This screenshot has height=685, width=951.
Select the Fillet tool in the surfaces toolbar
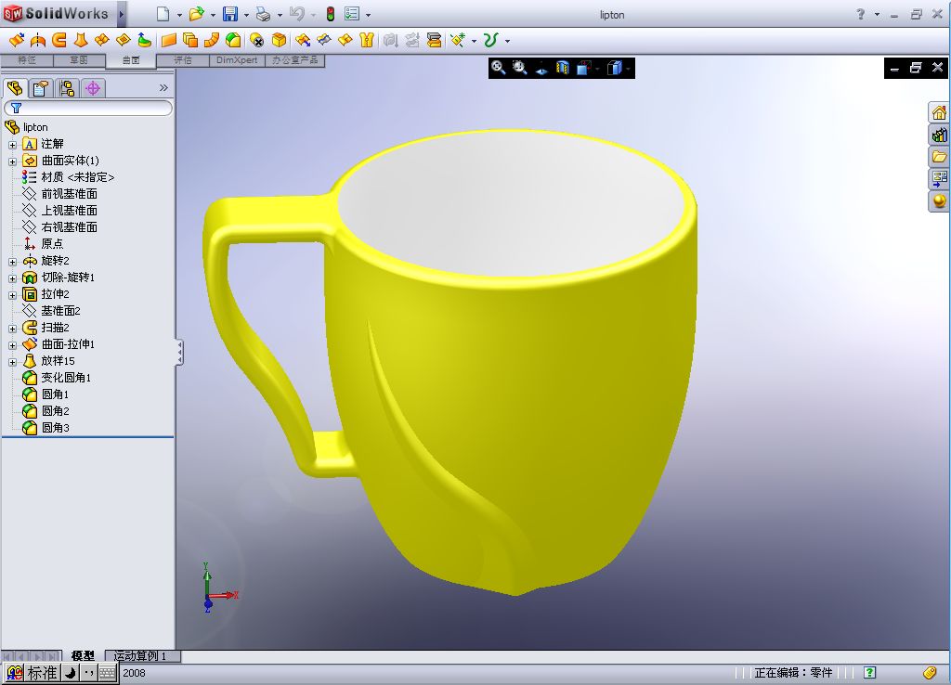coord(232,41)
